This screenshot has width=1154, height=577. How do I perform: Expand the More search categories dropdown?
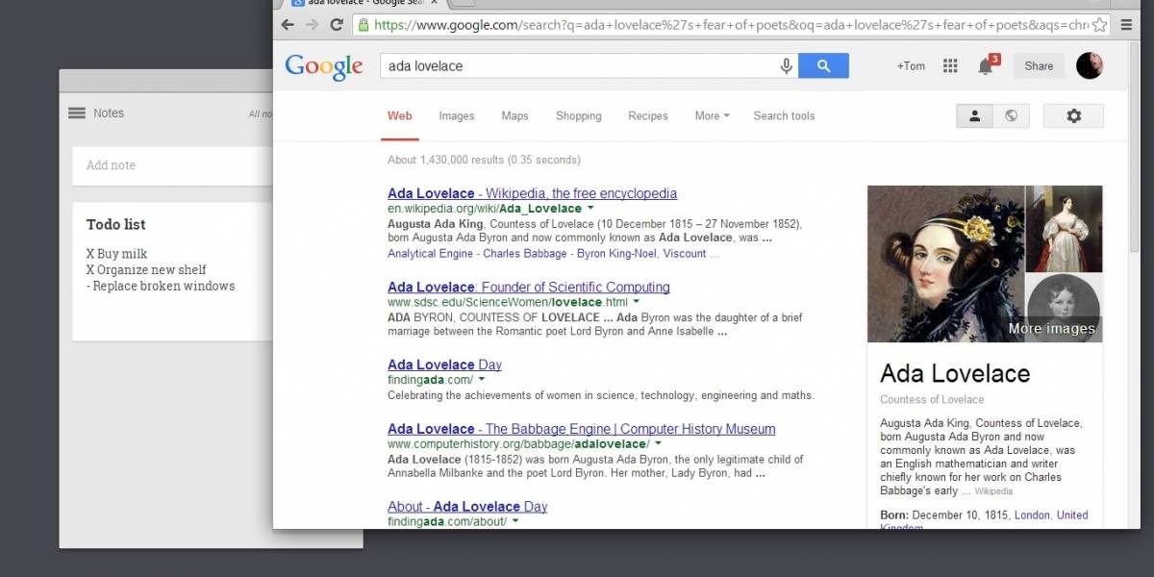click(712, 115)
